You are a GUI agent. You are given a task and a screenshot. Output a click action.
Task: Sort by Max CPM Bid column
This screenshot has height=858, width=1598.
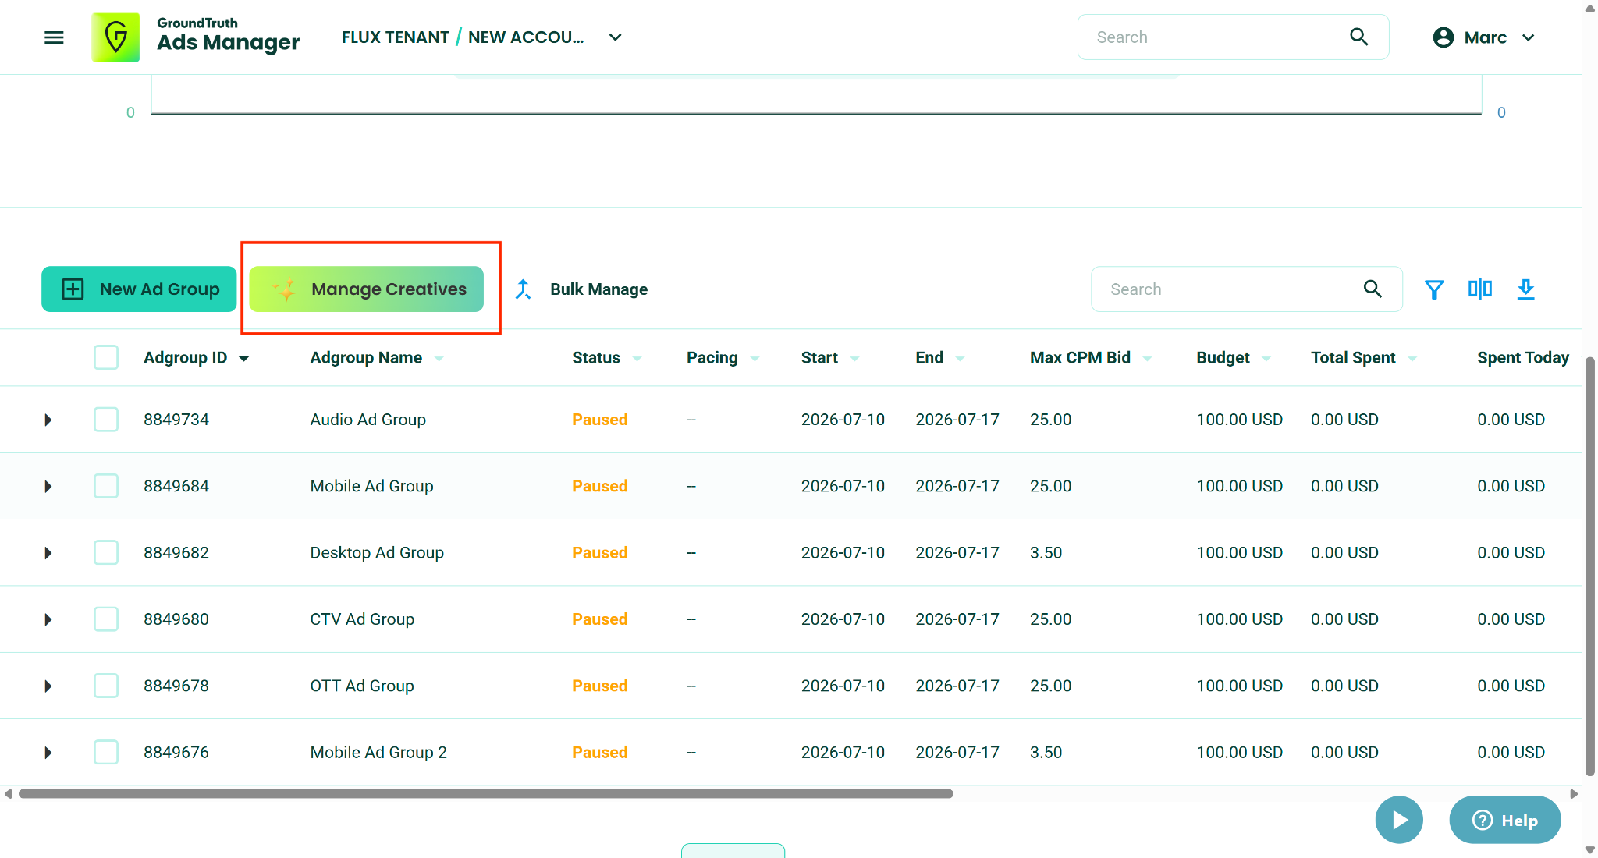(x=1090, y=357)
